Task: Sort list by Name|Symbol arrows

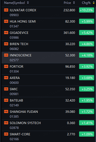Action: (x=28, y=3)
